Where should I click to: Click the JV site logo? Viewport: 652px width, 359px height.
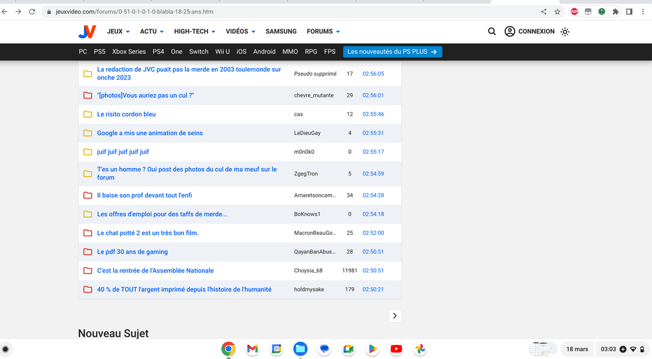tap(87, 32)
